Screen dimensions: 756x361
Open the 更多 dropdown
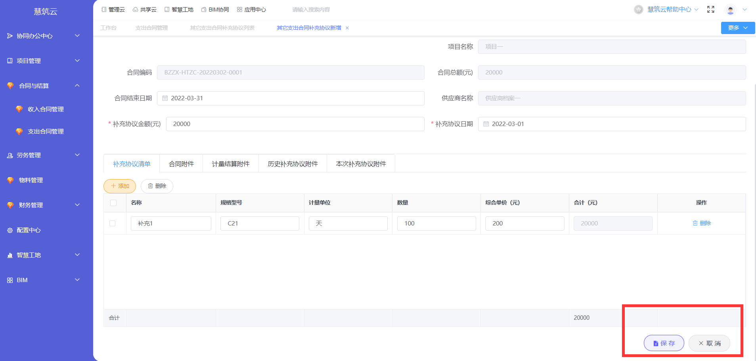738,28
